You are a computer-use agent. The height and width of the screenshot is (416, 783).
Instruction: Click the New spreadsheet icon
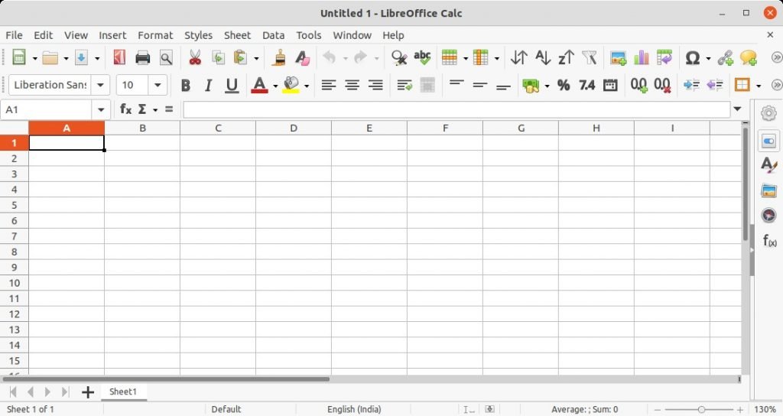[19, 57]
